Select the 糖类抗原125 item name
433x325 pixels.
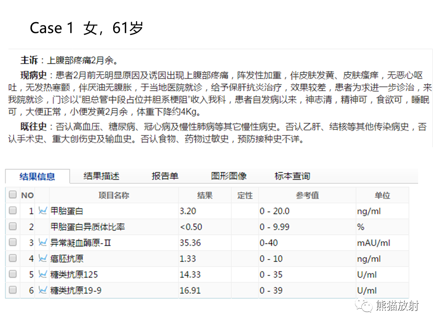click(74, 274)
